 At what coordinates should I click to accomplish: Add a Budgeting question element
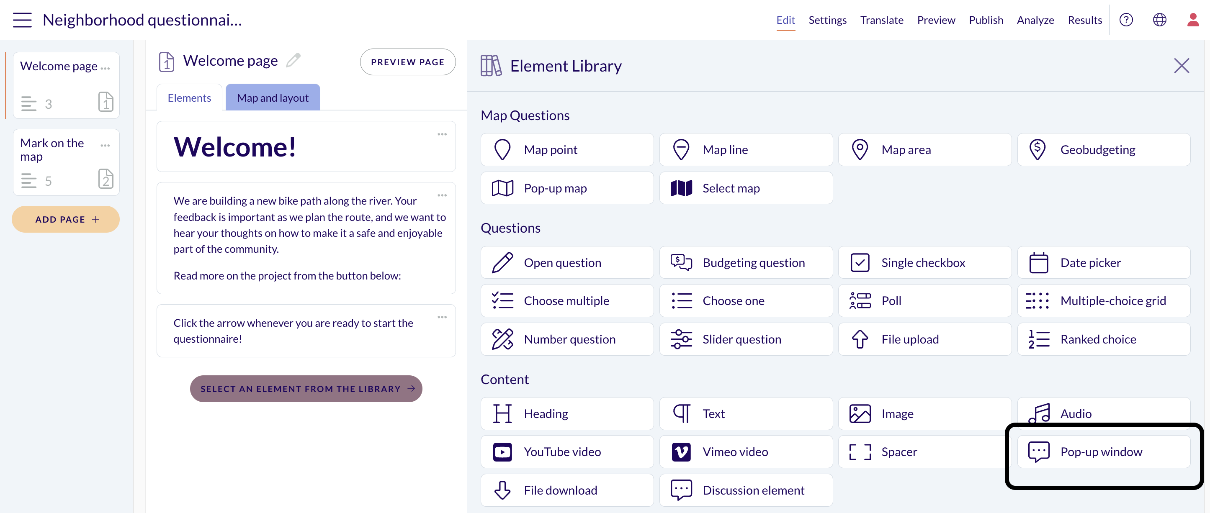(746, 263)
